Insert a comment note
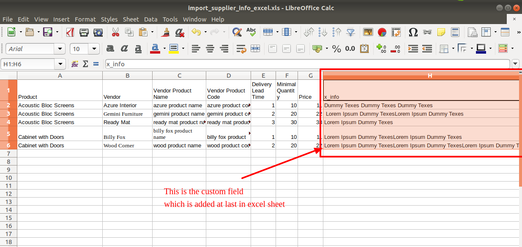This screenshot has width=522, height=247. click(441, 32)
